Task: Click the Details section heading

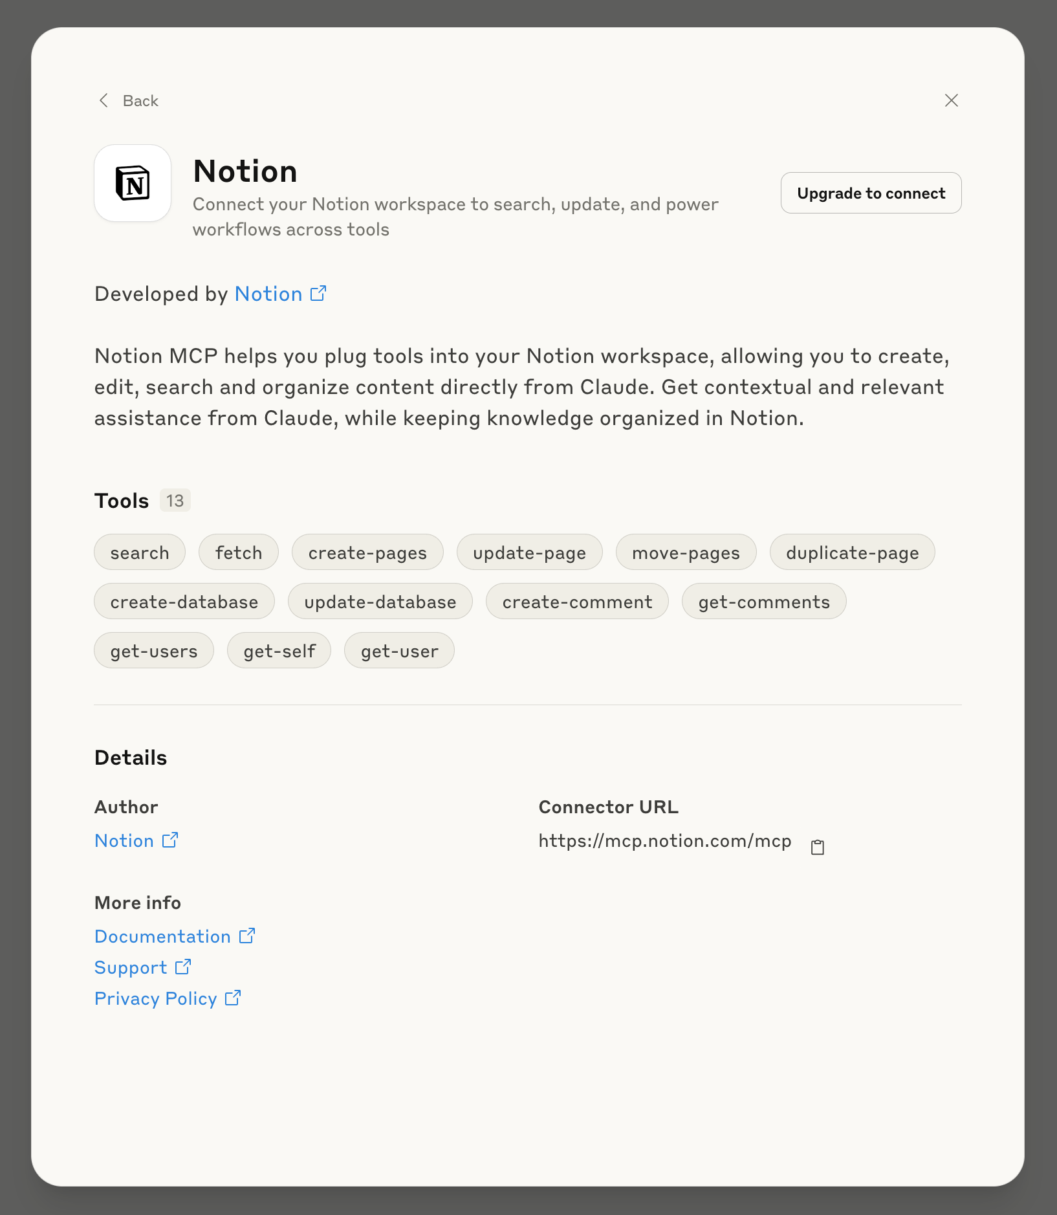Action: pos(131,758)
